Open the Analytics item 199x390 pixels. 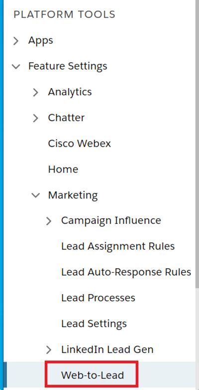click(x=70, y=92)
